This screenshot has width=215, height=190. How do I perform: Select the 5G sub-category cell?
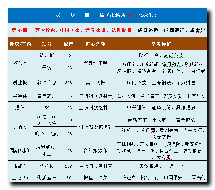click(x=47, y=108)
